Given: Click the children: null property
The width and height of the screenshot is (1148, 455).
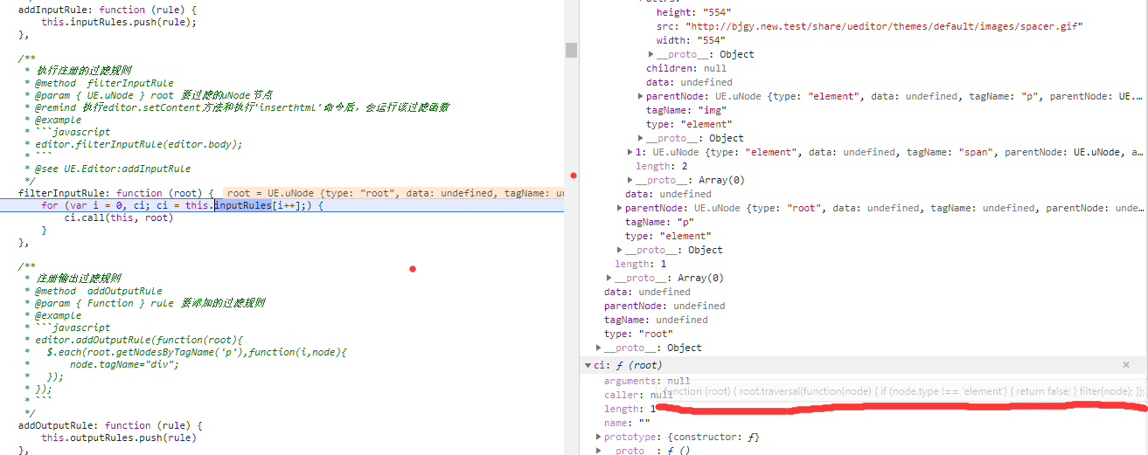Looking at the screenshot, I should tap(686, 68).
